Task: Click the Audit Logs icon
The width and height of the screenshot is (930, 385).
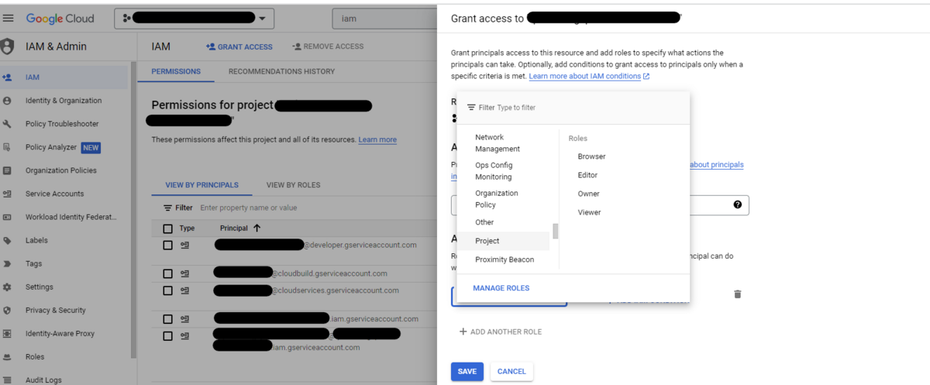Action: 7,380
